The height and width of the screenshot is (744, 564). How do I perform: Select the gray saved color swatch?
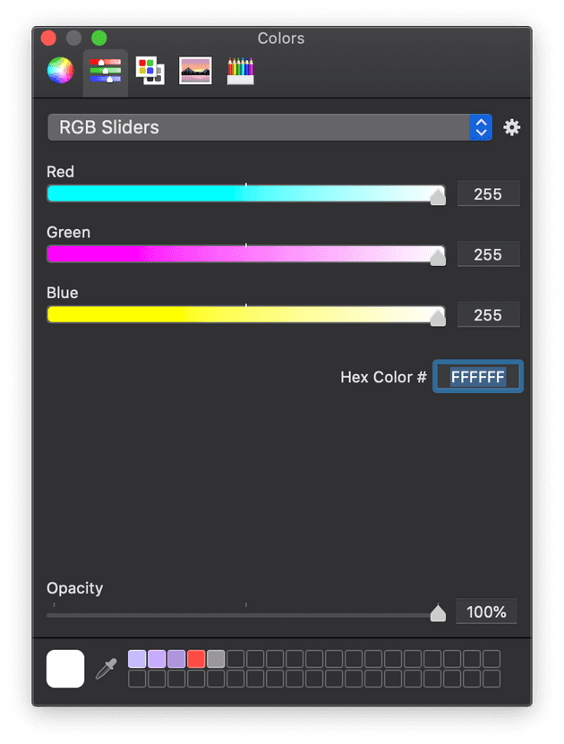[216, 659]
